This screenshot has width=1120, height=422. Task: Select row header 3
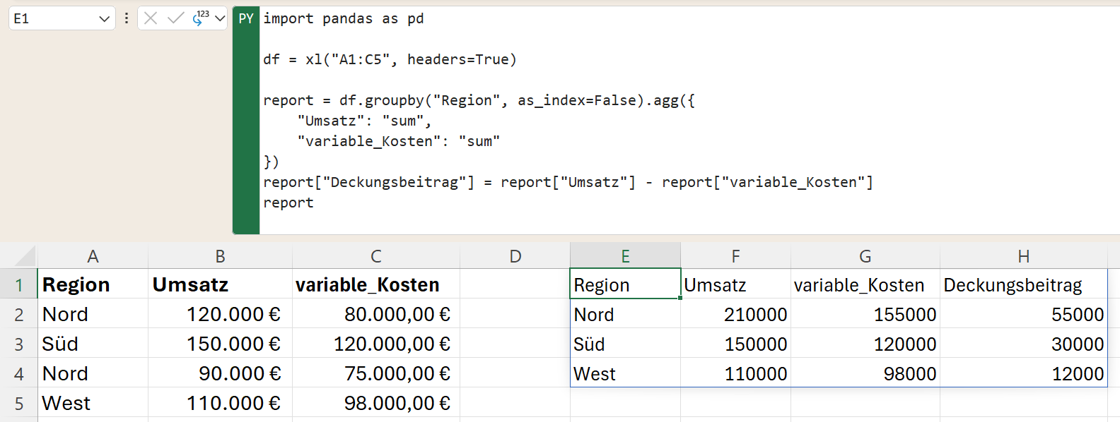[x=19, y=344]
